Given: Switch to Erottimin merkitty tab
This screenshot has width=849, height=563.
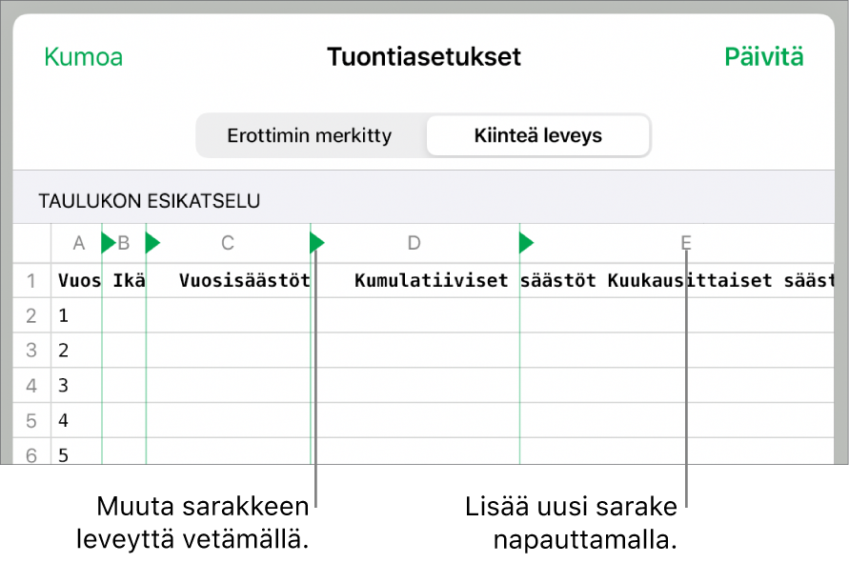Looking at the screenshot, I should click(x=310, y=135).
